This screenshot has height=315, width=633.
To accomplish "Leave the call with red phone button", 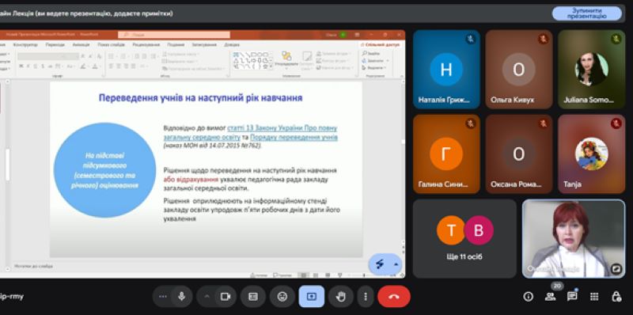I will tap(394, 297).
